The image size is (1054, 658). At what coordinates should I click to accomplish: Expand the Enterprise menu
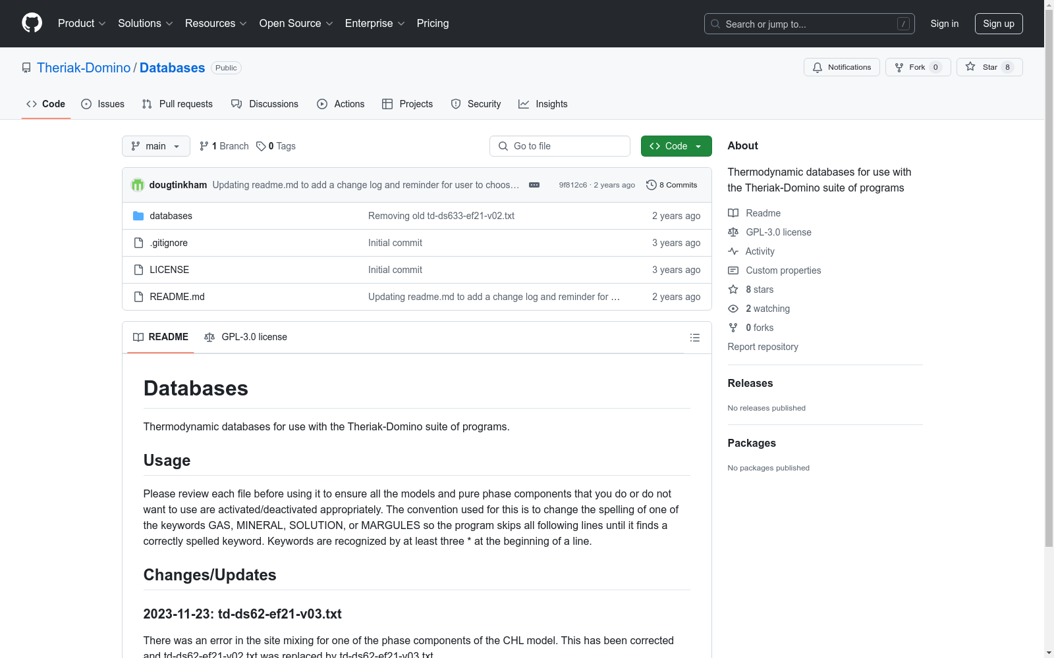[375, 23]
